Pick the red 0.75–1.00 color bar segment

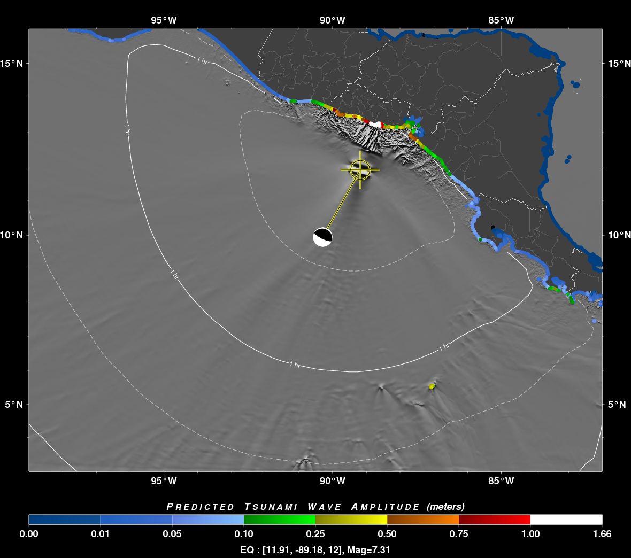pos(495,520)
